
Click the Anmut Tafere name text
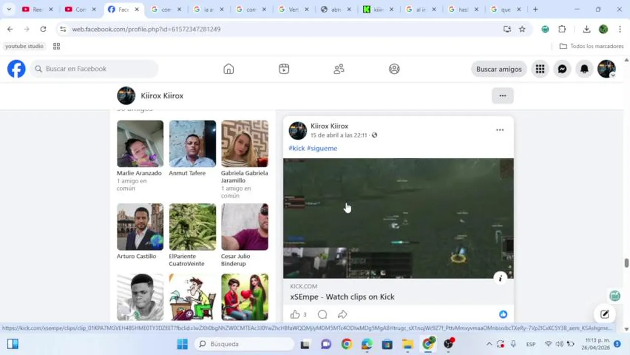[x=187, y=173]
